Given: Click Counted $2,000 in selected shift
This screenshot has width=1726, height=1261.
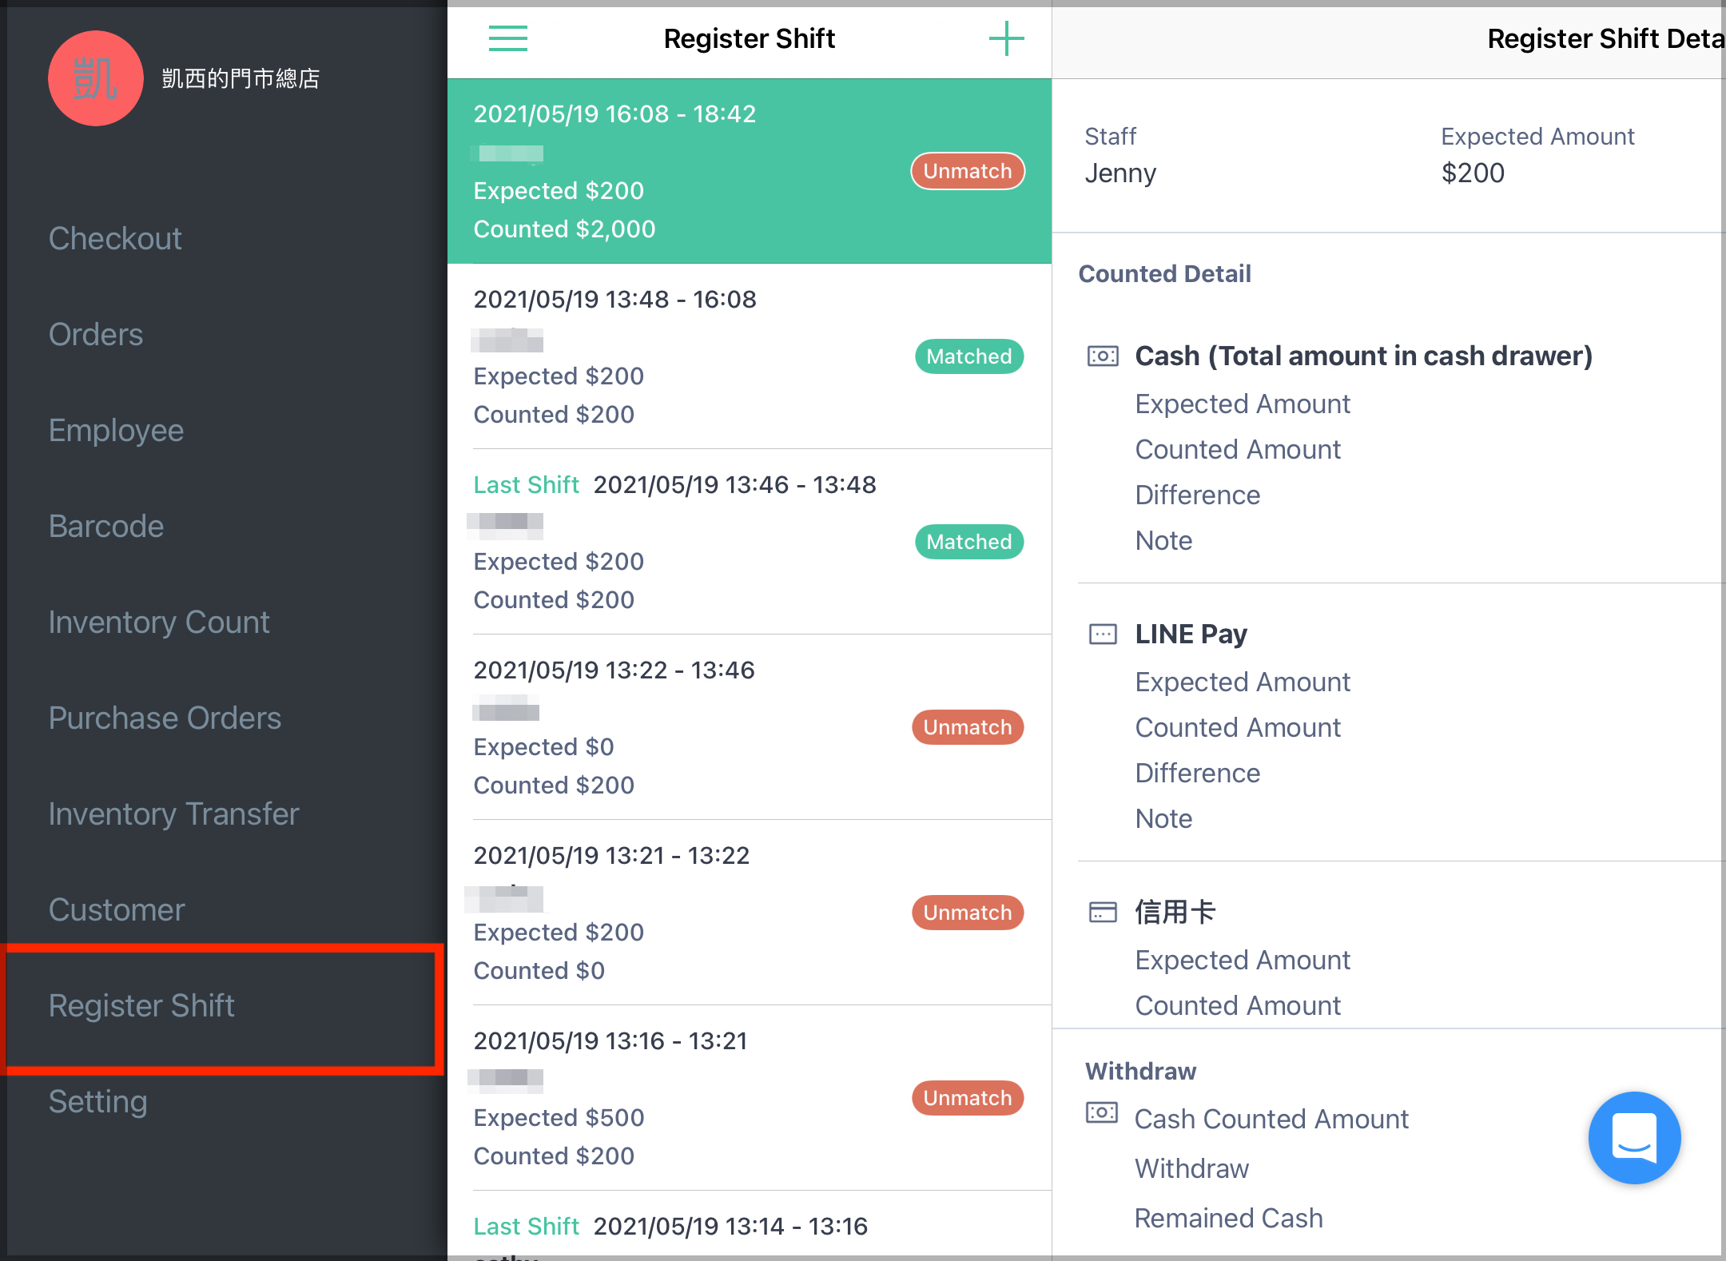Looking at the screenshot, I should coord(564,229).
